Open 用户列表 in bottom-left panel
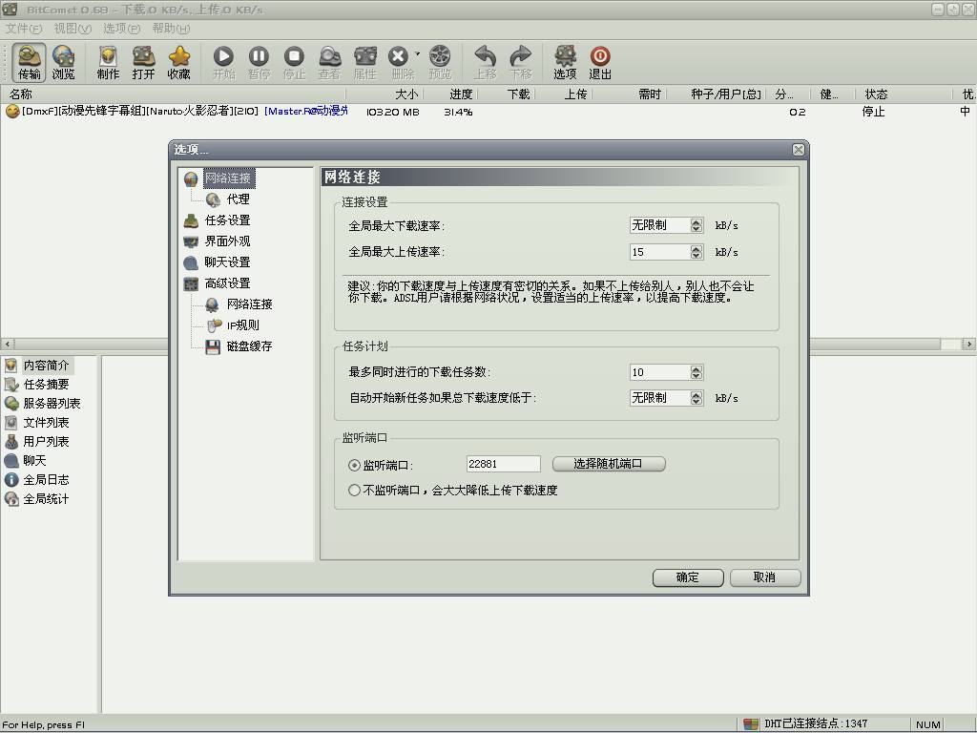 (x=46, y=441)
